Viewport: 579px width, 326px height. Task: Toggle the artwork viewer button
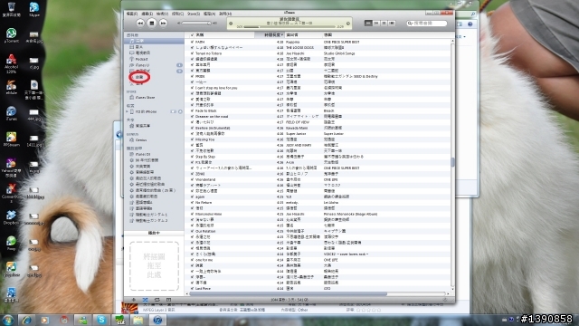click(169, 300)
